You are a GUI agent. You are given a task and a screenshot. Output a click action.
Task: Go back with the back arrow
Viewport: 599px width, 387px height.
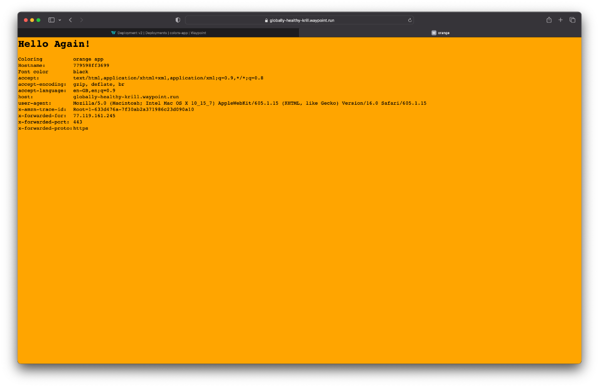coord(70,20)
